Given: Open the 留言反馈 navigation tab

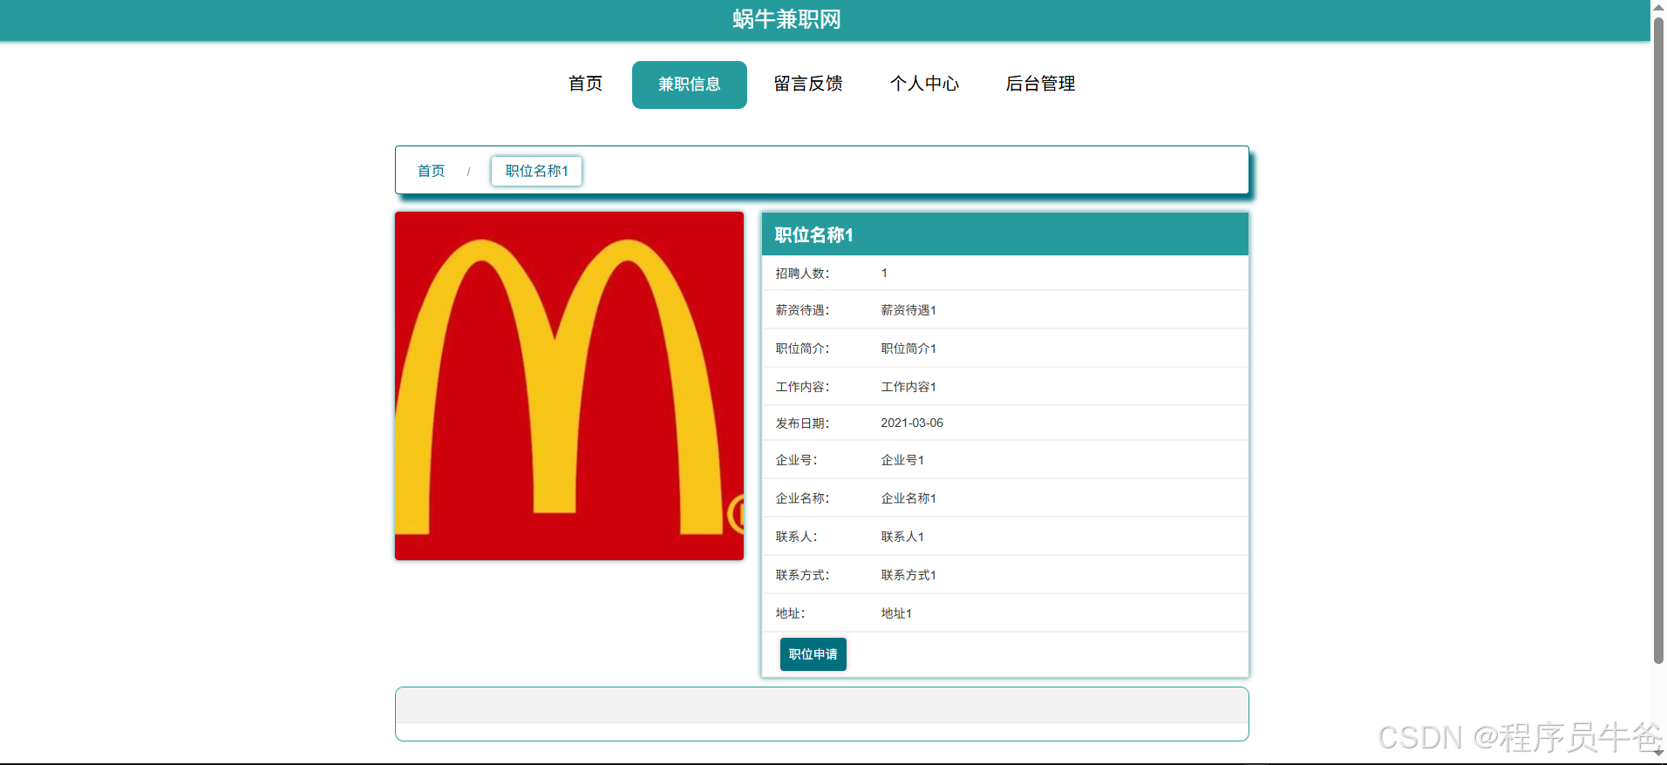Looking at the screenshot, I should 808,84.
